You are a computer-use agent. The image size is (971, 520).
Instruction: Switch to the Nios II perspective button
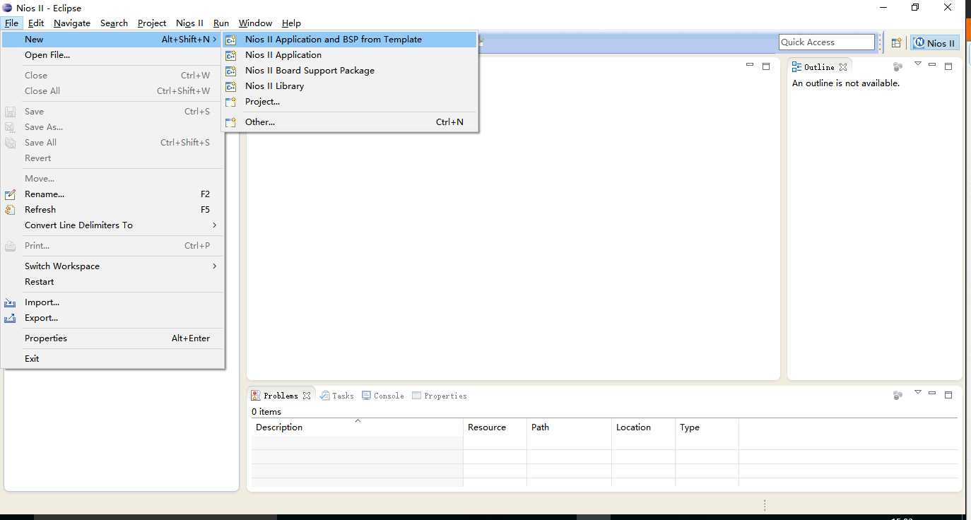(935, 43)
